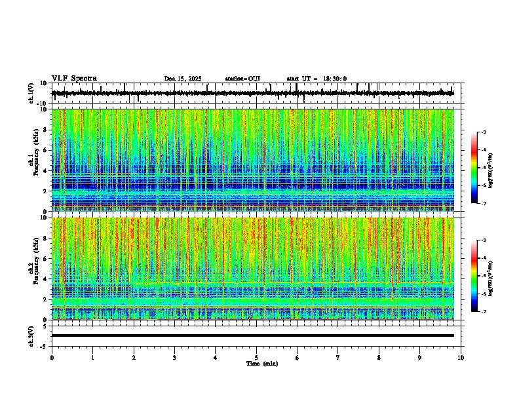Click the '8' kHz tick on ch.1 spectrogram
This screenshot has height=401, width=519.
tap(45, 130)
